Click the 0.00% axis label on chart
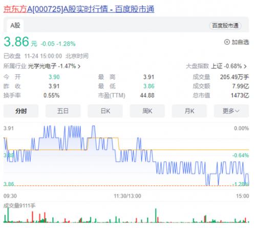This screenshot has height=228, width=256. click(241, 128)
